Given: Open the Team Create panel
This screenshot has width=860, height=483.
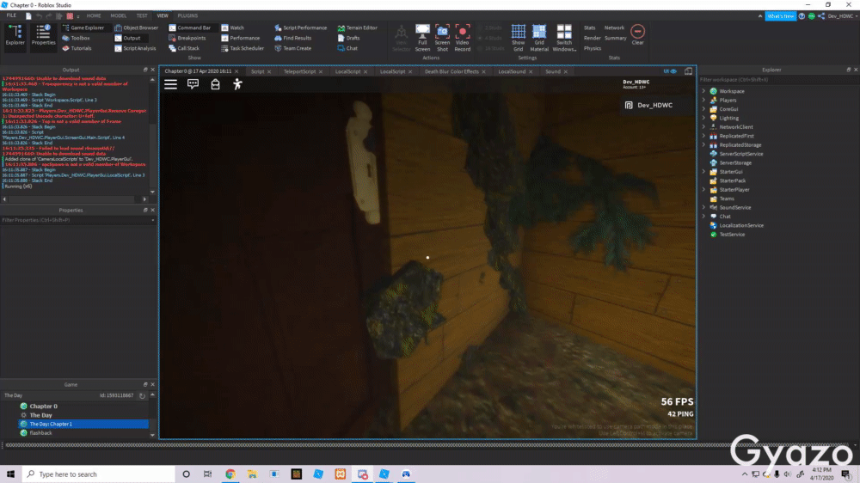Looking at the screenshot, I should point(293,48).
